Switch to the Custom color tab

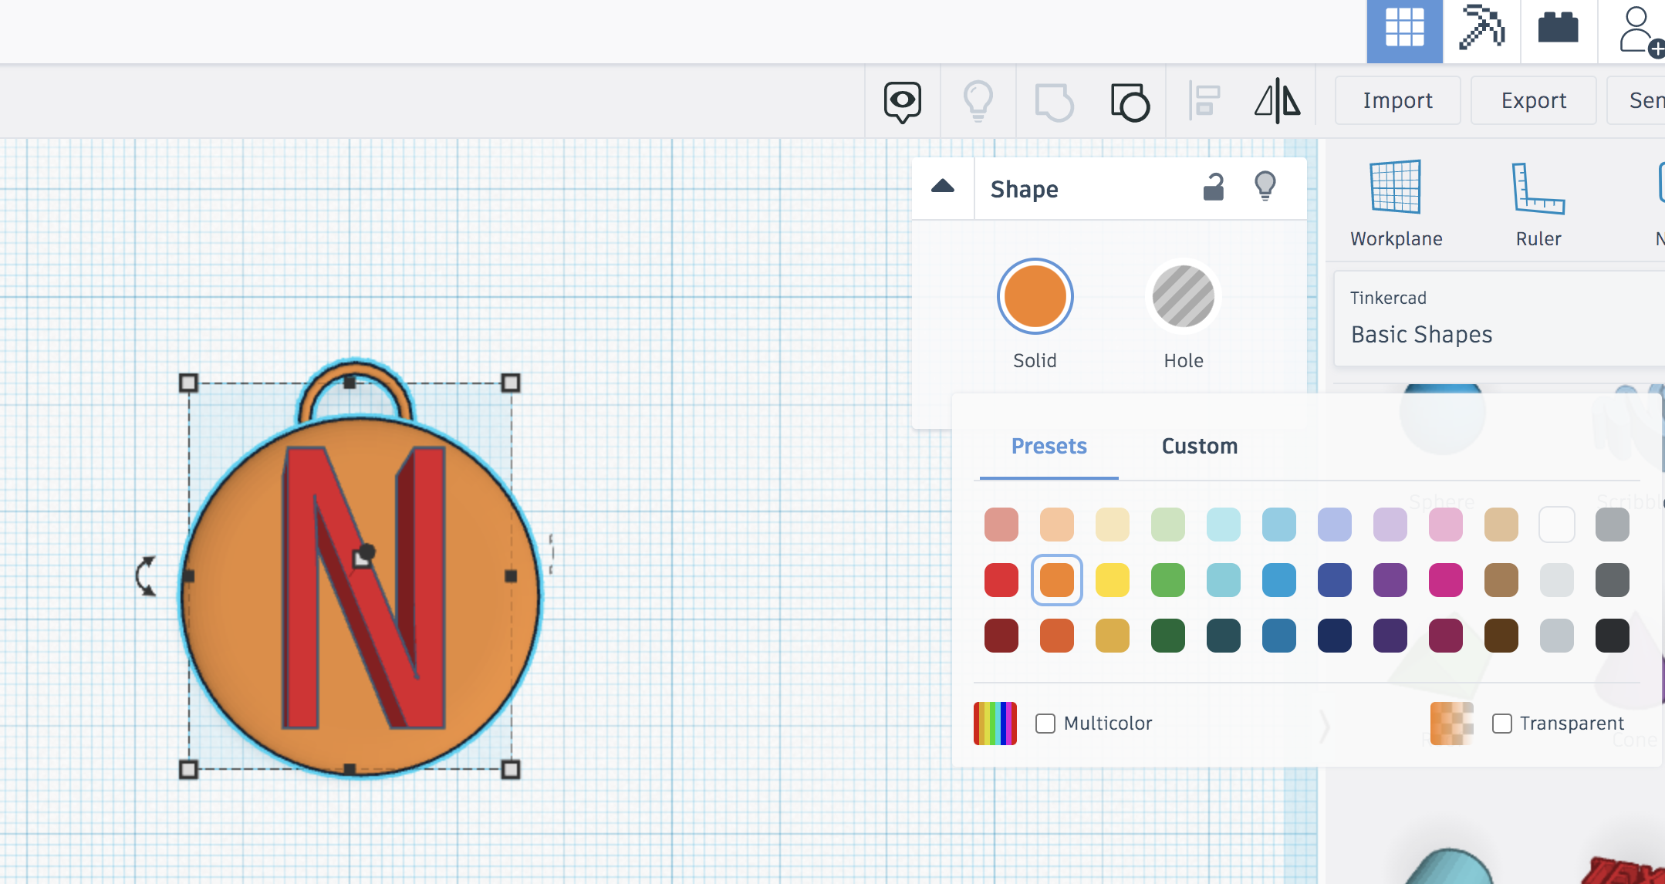1198,446
